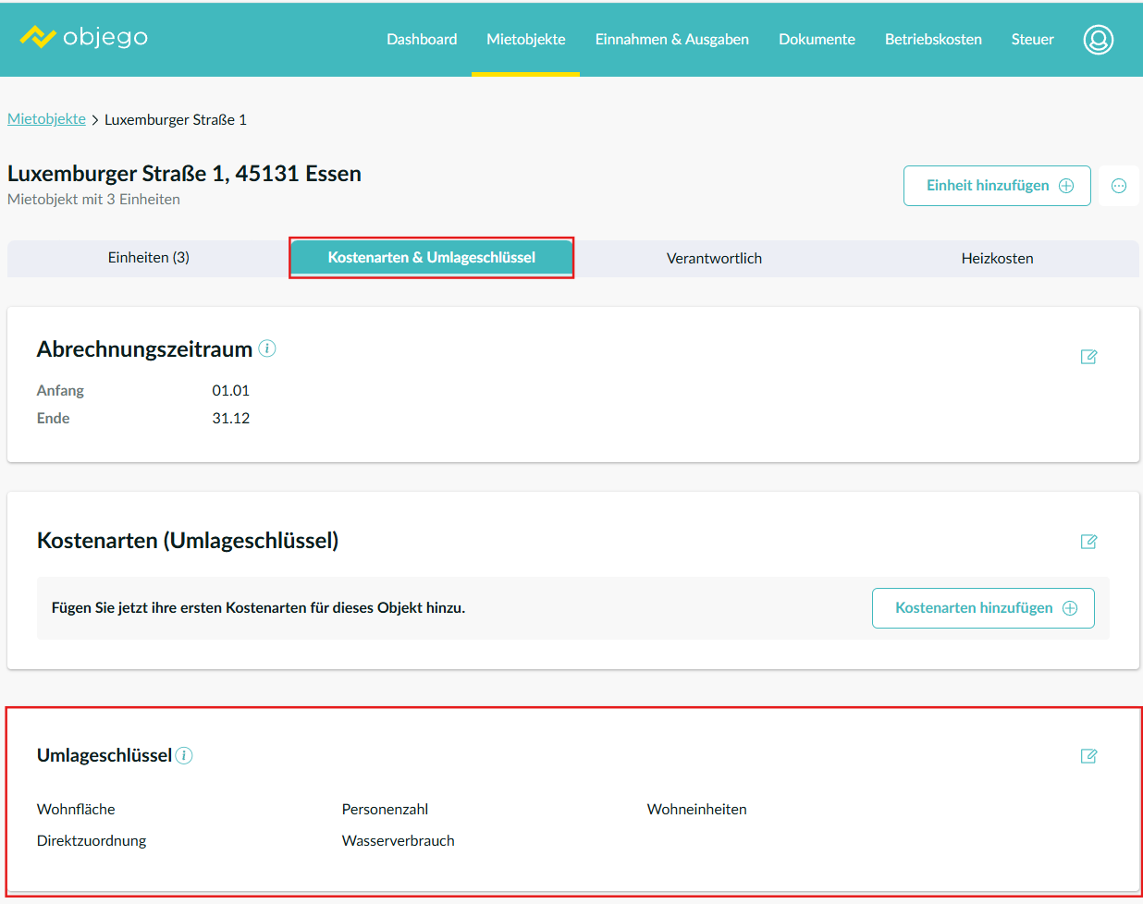Viewport: 1143px width, 904px height.
Task: Select the Kostenarten & Umlageschlüssel tab
Action: (431, 258)
